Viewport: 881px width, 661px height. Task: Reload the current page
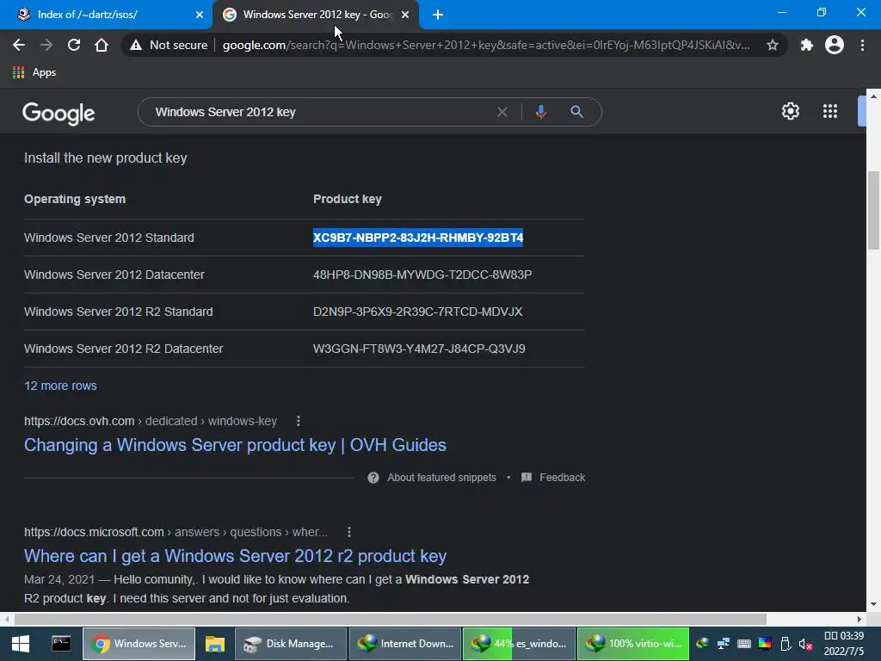(74, 45)
